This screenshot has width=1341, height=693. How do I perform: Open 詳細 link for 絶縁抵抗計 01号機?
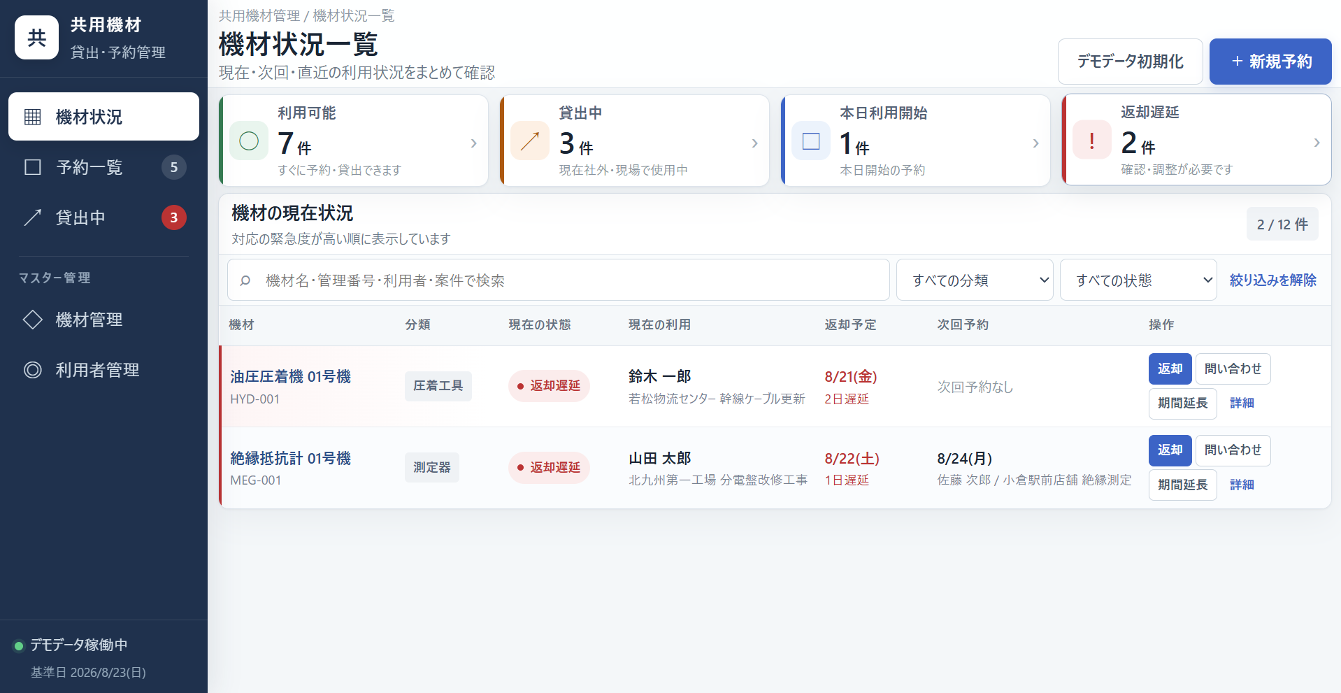click(1242, 485)
